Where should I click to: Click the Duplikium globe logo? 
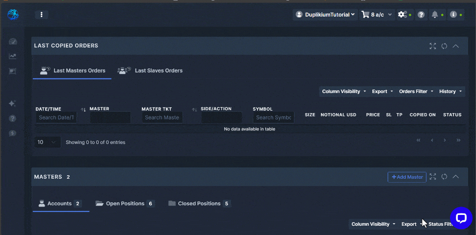[x=13, y=15]
